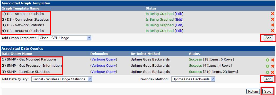Click the Associated Graph Templates title
The height and width of the screenshot is (95, 276).
26,3
